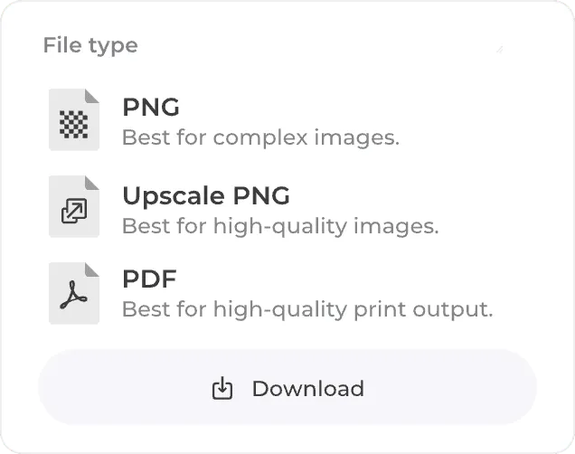Click the folded corner of the PDF file icon

(92, 270)
